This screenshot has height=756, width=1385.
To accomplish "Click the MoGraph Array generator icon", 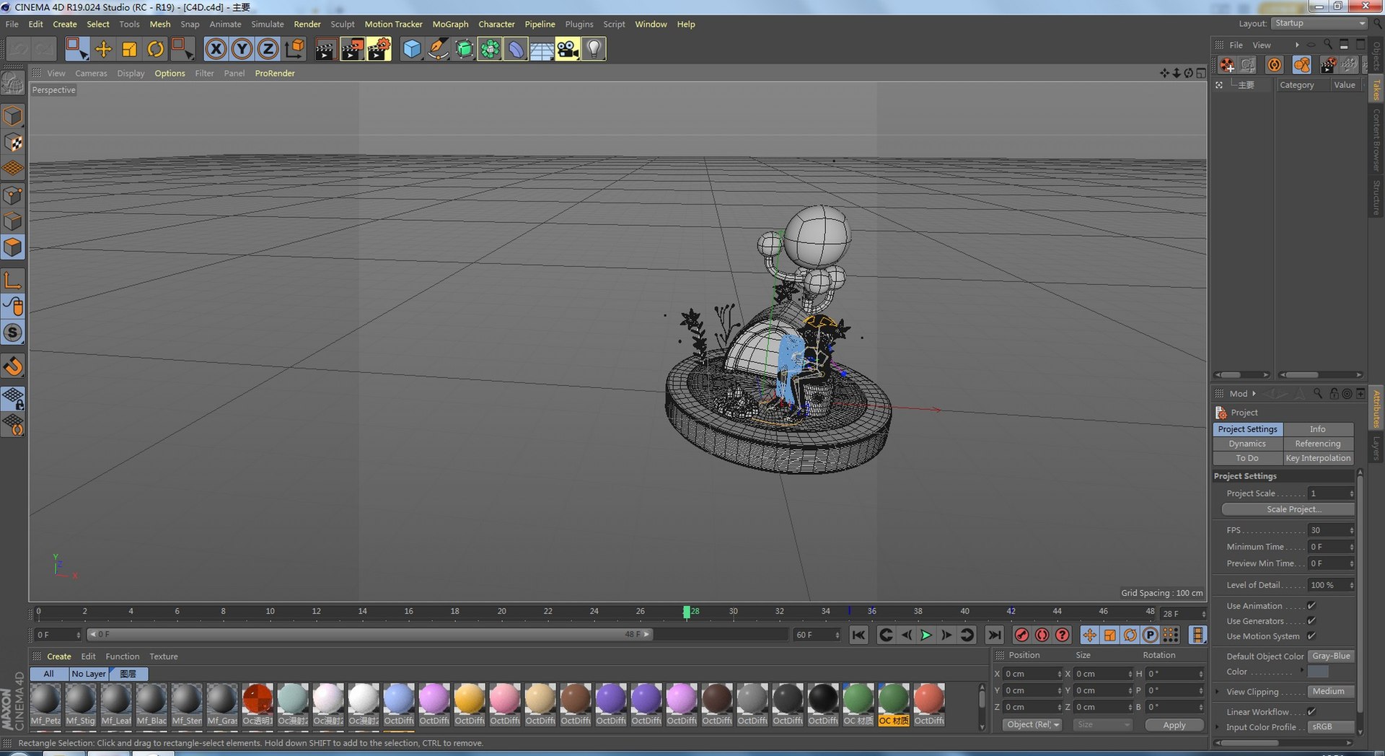I will click(490, 49).
